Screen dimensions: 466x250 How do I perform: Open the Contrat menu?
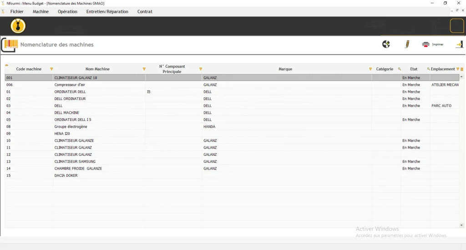tap(145, 11)
